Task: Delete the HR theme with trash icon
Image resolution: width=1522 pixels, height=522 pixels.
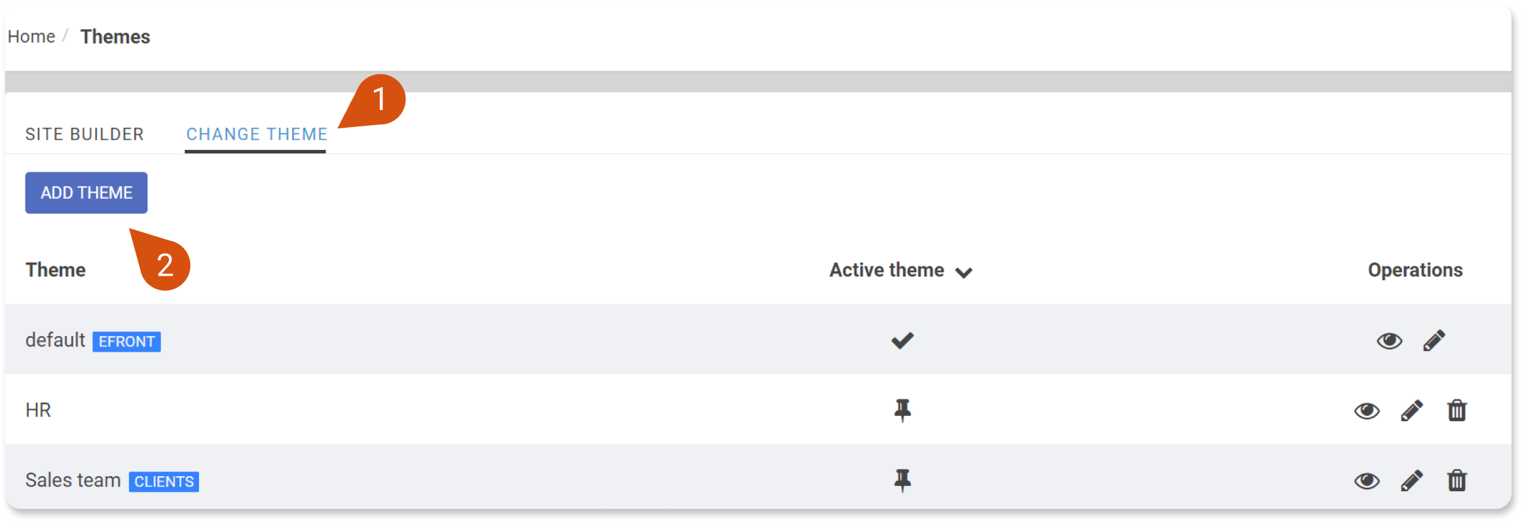Action: click(1457, 411)
